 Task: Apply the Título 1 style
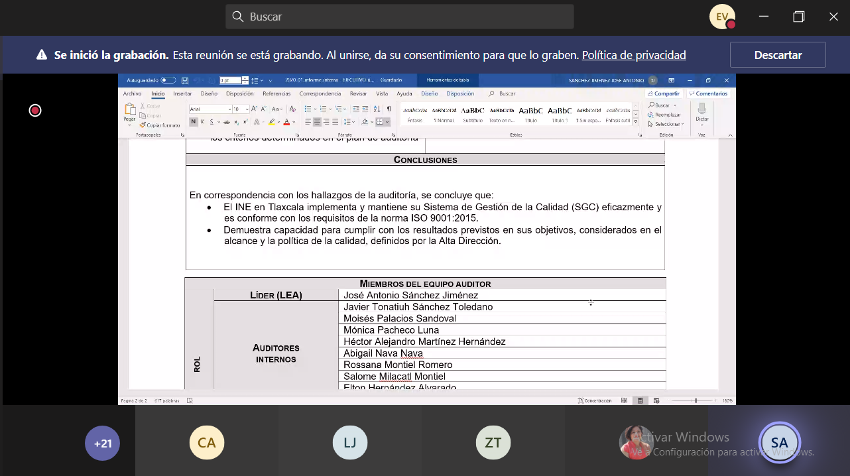[x=560, y=114]
